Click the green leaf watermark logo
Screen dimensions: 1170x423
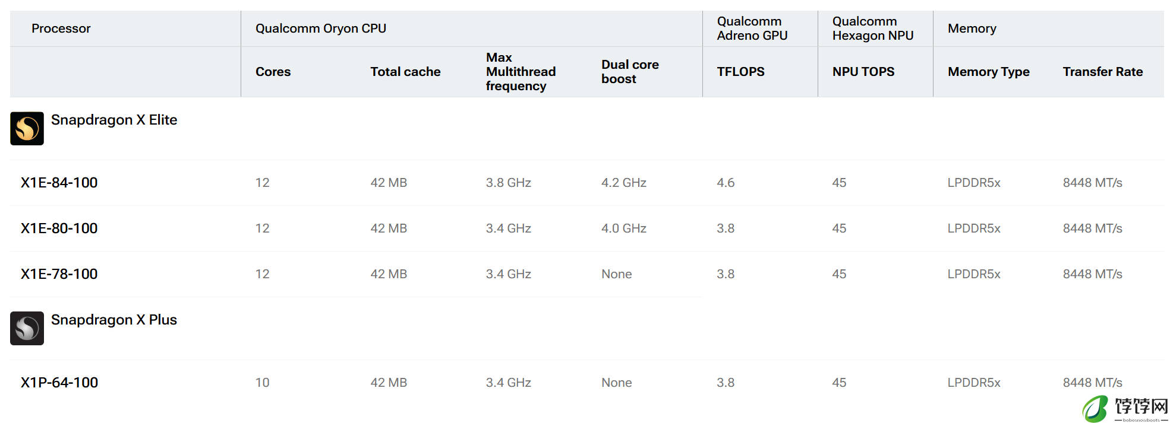pyautogui.click(x=1095, y=409)
